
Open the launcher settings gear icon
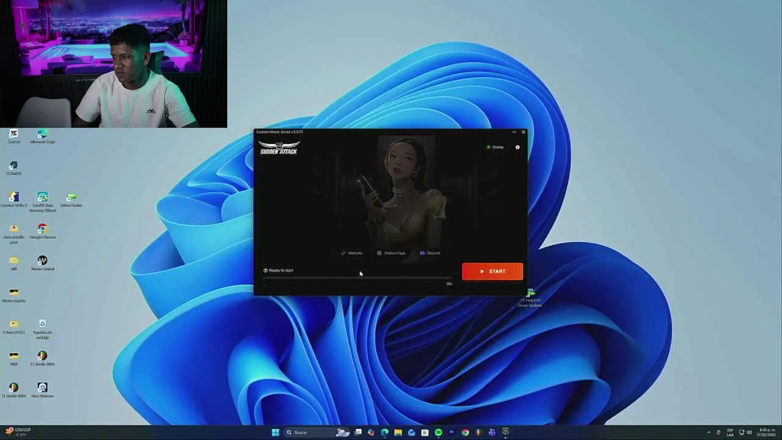517,147
